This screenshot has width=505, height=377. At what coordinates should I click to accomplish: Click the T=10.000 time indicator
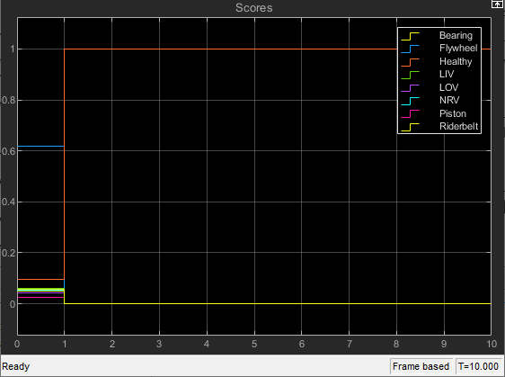click(x=478, y=366)
